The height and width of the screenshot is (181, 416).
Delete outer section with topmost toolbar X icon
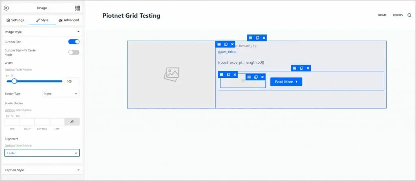click(x=264, y=38)
